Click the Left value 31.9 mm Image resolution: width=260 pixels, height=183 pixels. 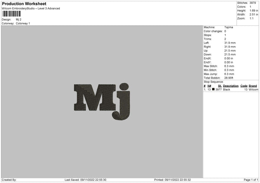coord(230,43)
